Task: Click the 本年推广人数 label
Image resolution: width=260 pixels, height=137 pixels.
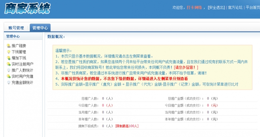Action: pyautogui.click(x=89, y=119)
